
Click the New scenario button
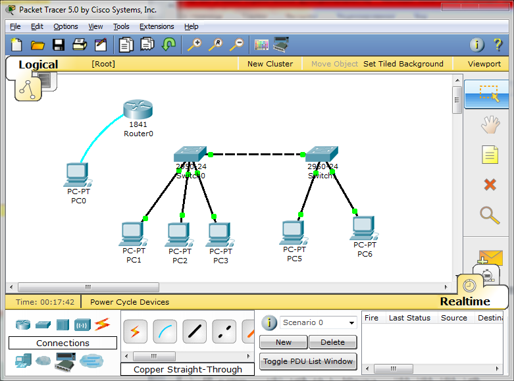pyautogui.click(x=284, y=342)
